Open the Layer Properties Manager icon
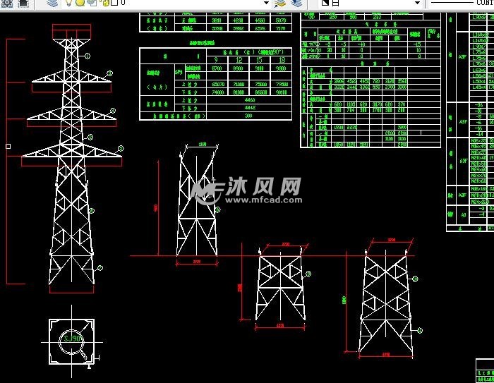Image resolution: width=494 pixels, height=383 pixels. [53, 3]
